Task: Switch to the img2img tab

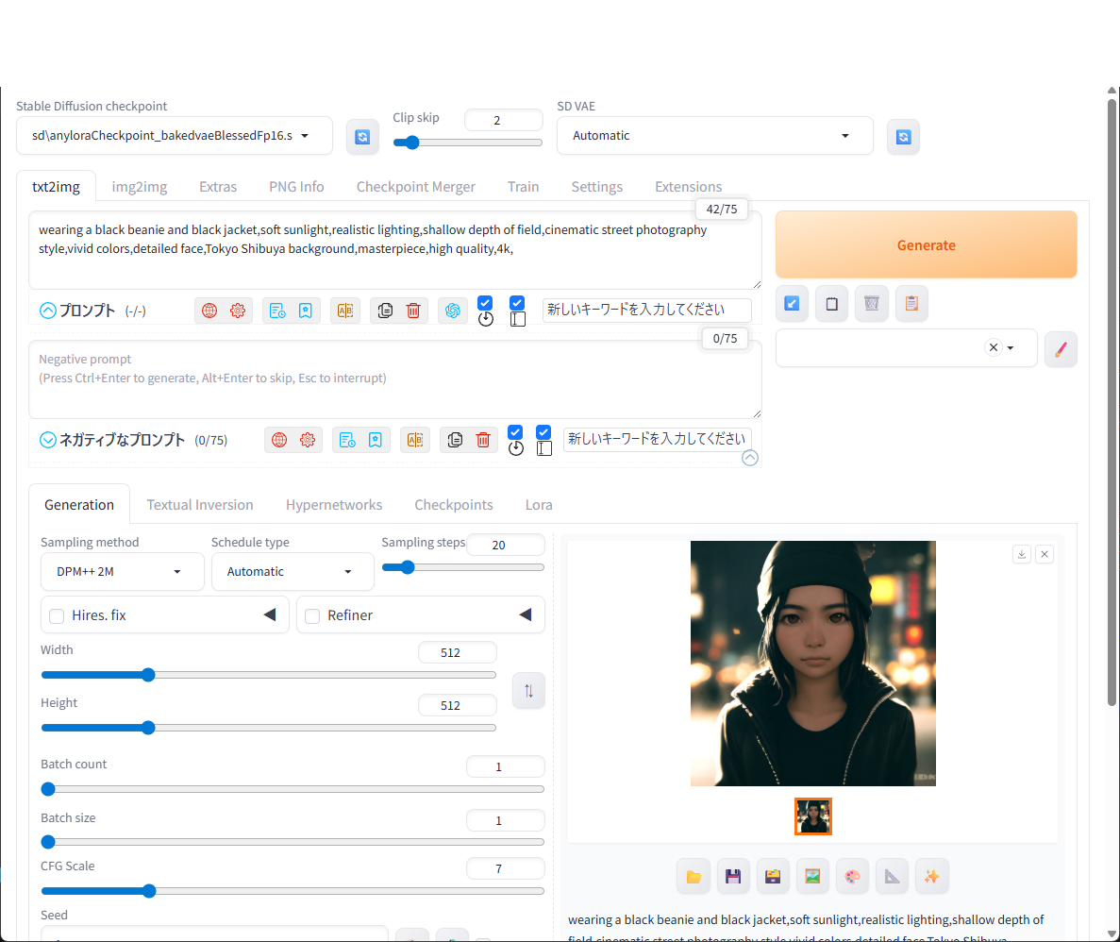Action: 140,187
